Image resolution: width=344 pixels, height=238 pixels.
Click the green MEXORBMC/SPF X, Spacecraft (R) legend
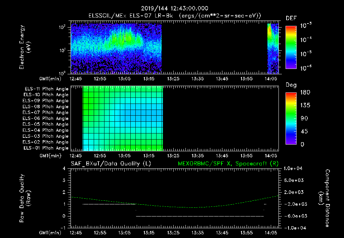[x=228, y=164]
